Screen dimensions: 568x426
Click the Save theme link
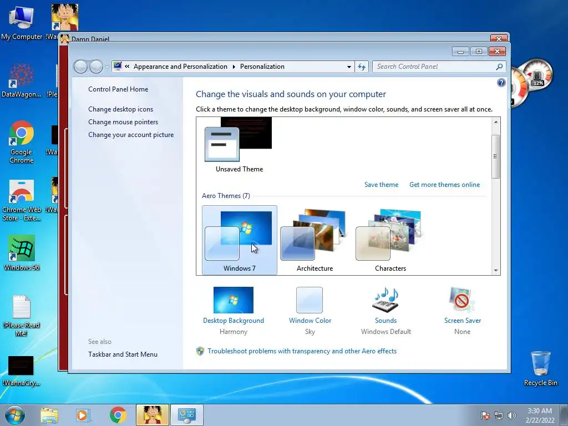[381, 185]
